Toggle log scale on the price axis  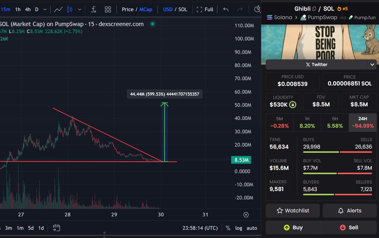click(239, 228)
